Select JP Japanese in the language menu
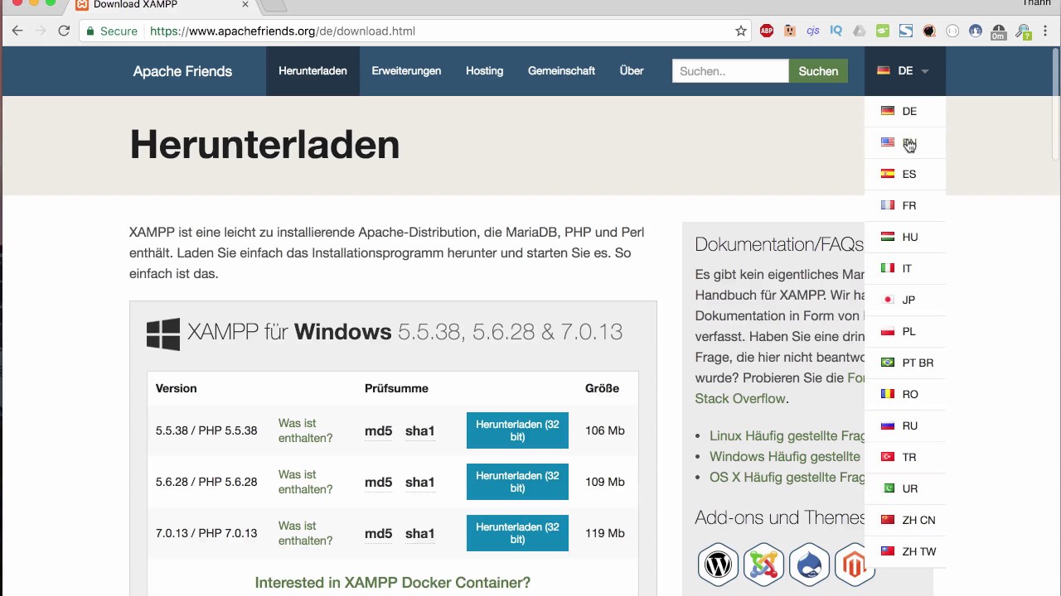The height and width of the screenshot is (596, 1061). (x=908, y=300)
